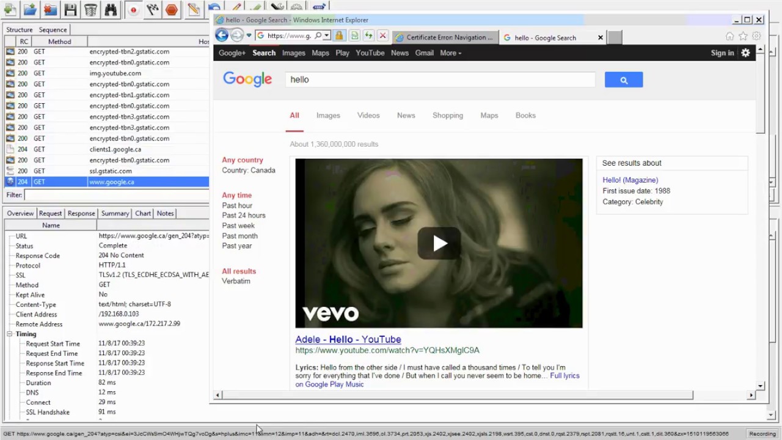Toggle throttling with the checkered flag icon
782x440 pixels.
[x=152, y=9]
